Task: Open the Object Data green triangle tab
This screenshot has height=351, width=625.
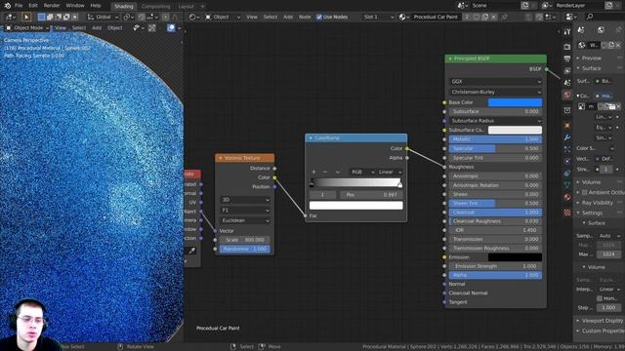Action: coord(567,185)
